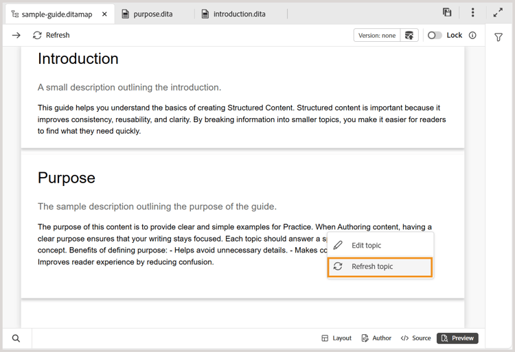Click the info icon beside Lock
The width and height of the screenshot is (515, 352).
click(472, 36)
